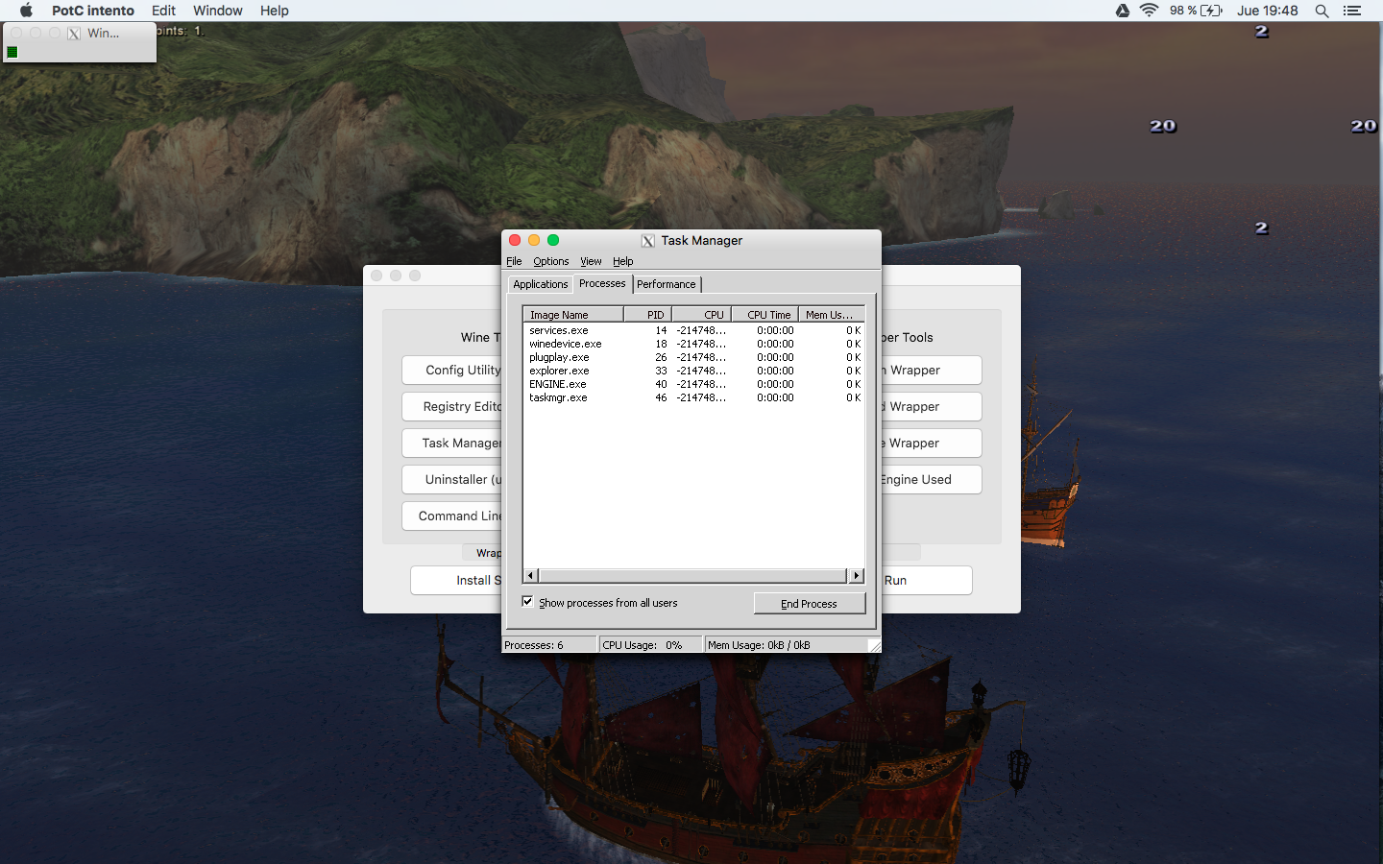Click the Test Run button in Wineskin window
1383x864 pixels.
(927, 580)
